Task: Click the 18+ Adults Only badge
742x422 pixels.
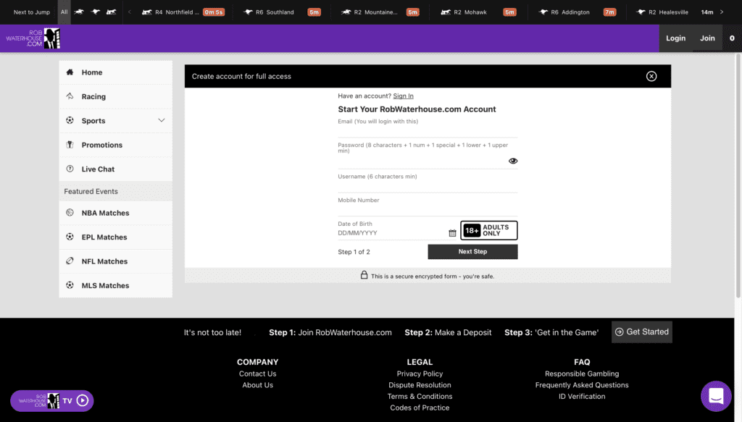Action: (x=489, y=231)
